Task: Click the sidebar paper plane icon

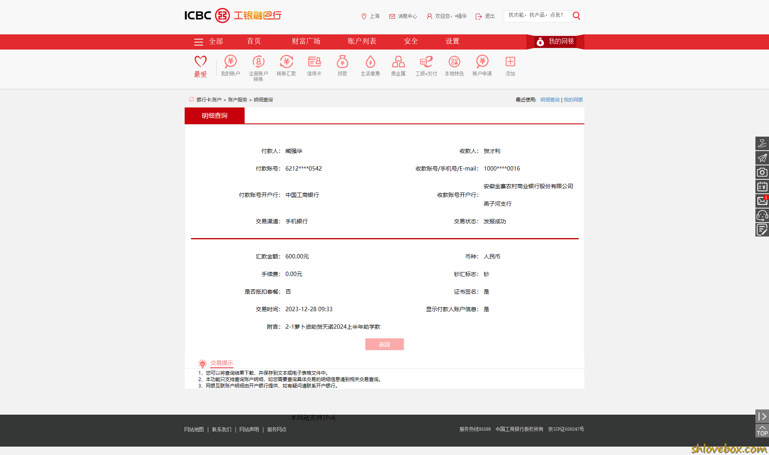Action: (x=762, y=158)
